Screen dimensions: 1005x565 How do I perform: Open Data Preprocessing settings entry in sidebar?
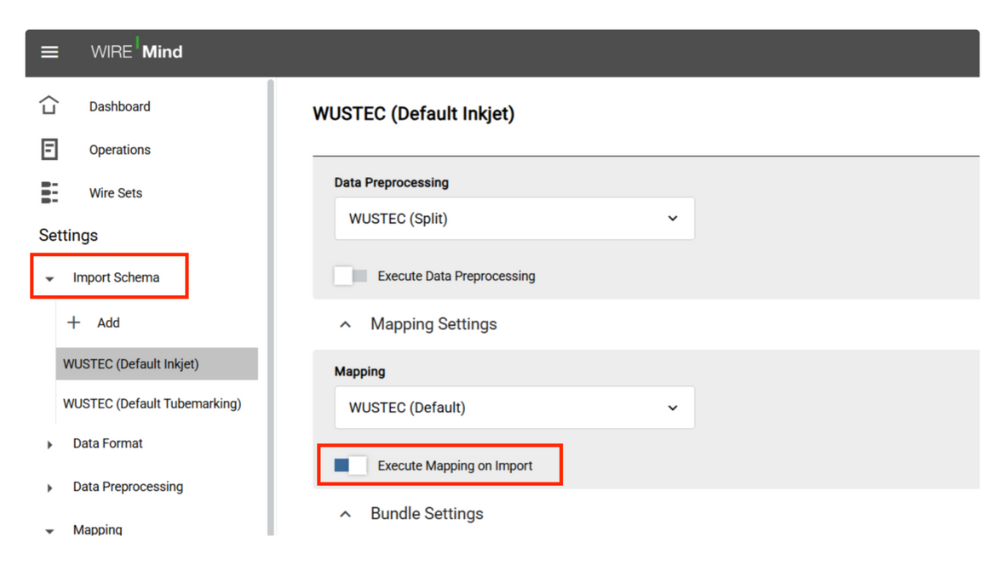point(129,487)
